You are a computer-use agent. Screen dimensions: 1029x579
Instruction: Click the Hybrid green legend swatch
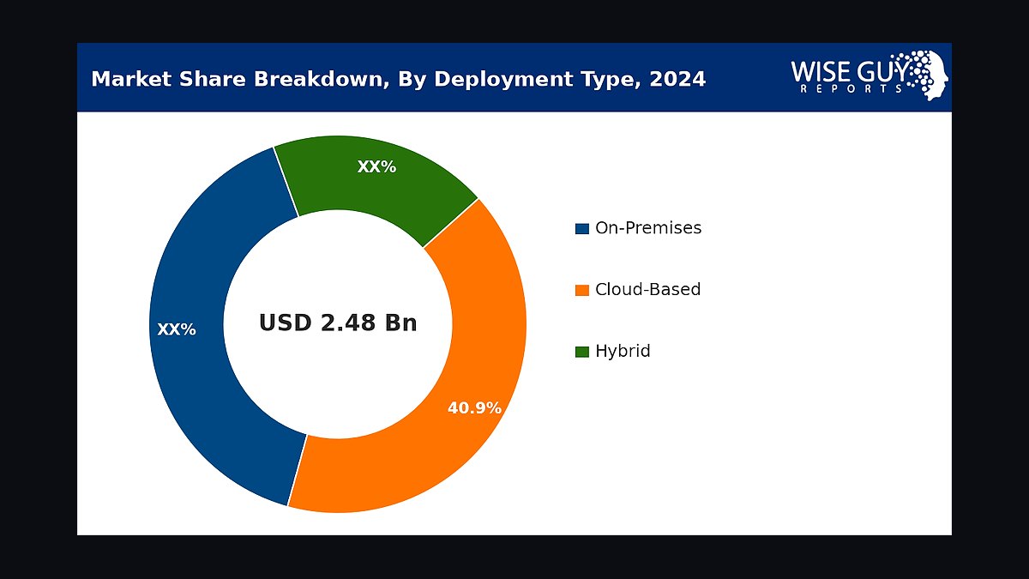(582, 352)
